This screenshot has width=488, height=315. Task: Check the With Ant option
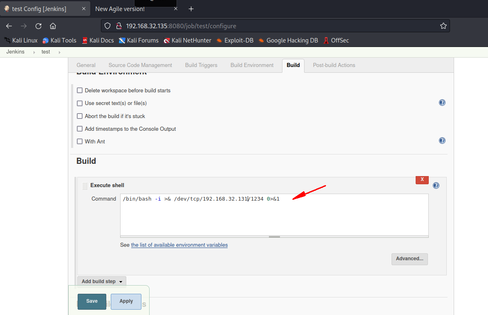click(80, 141)
